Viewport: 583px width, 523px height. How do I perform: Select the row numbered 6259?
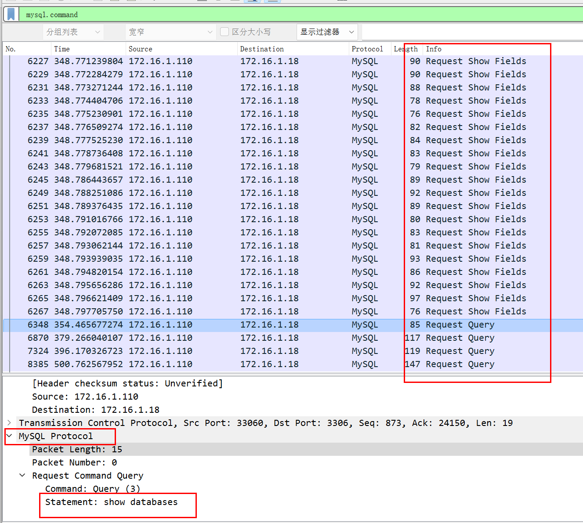click(x=293, y=259)
